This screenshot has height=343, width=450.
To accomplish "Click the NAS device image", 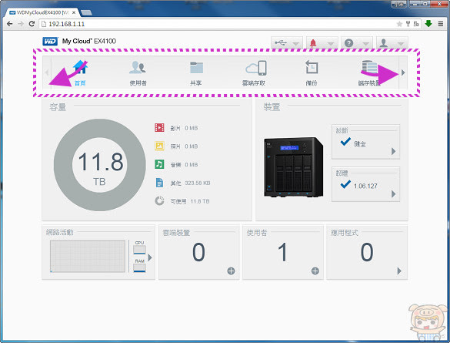I will click(294, 167).
